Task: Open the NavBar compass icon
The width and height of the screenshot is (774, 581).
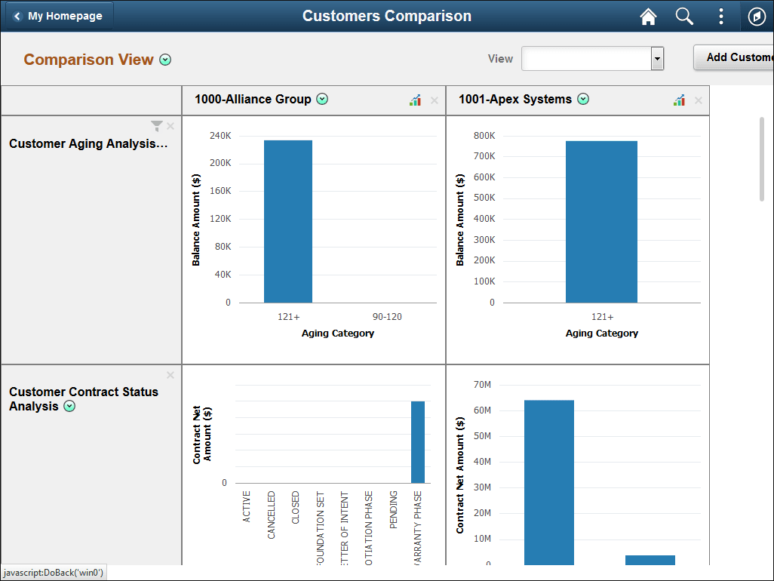Action: click(756, 16)
